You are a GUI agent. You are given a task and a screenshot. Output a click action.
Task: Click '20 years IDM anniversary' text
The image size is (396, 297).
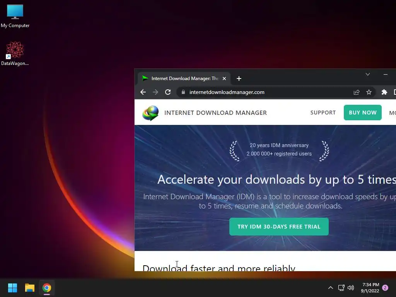click(x=279, y=145)
